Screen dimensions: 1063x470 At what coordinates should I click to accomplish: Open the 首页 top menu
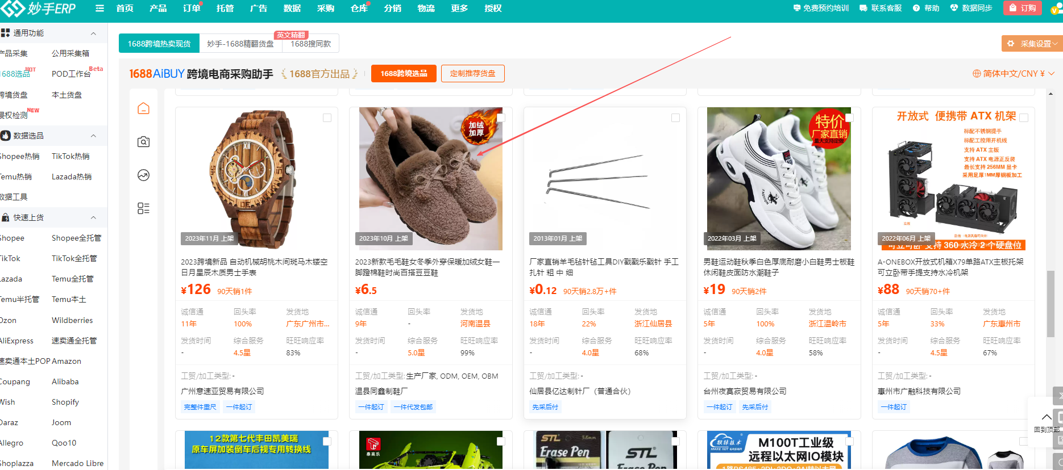124,9
